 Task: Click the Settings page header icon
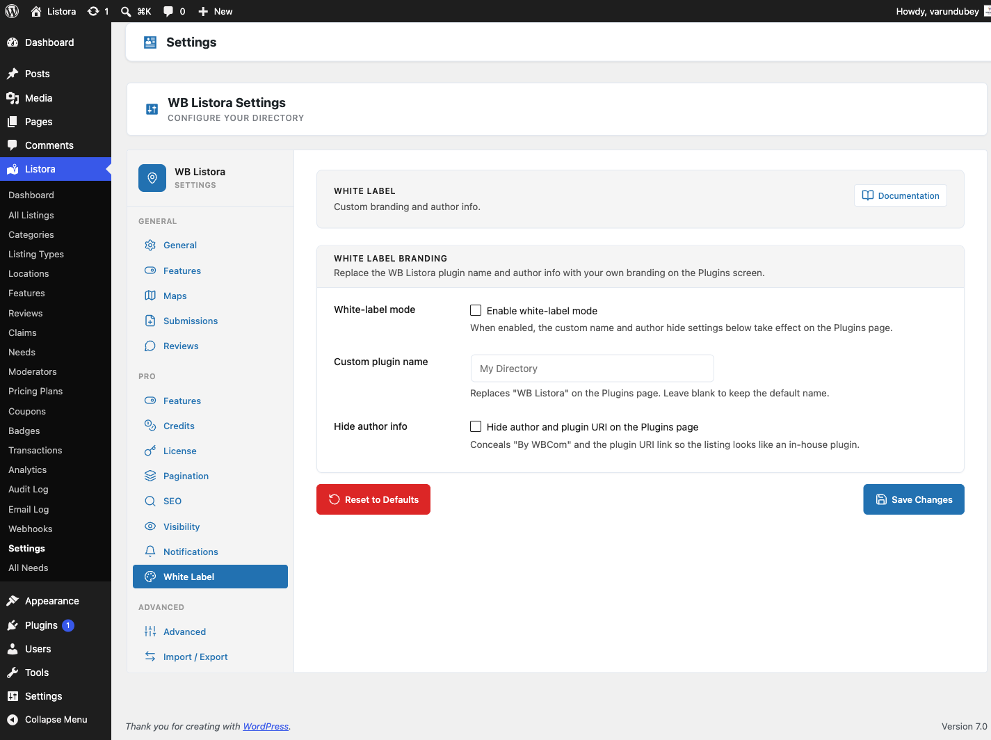pyautogui.click(x=150, y=42)
